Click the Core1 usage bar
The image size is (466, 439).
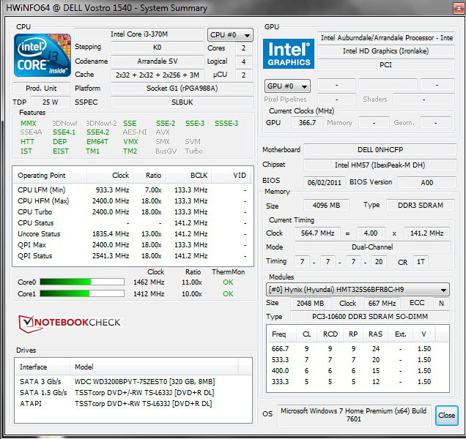82,293
